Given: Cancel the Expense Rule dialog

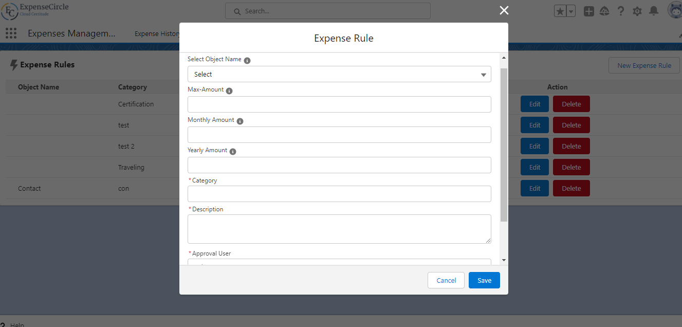Looking at the screenshot, I should tap(446, 280).
